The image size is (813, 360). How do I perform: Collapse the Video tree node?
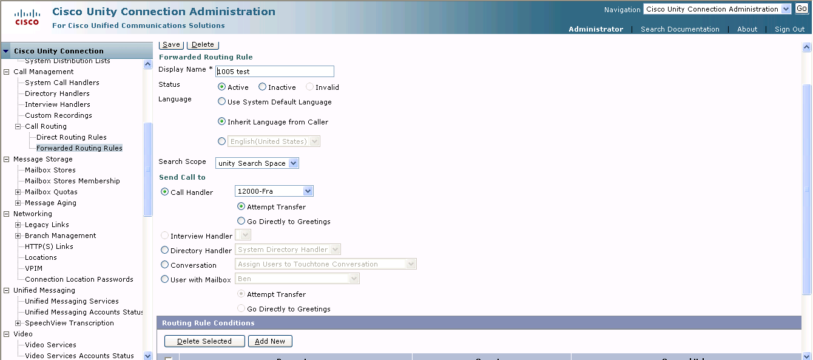tap(7, 334)
